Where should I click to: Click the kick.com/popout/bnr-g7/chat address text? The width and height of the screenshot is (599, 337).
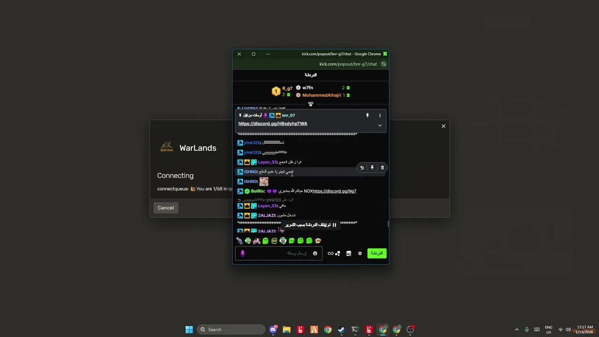(x=348, y=64)
